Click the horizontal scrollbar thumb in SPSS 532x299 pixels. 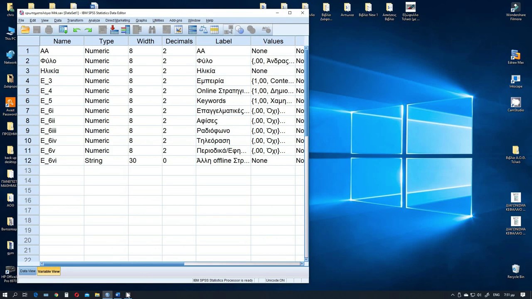tap(113, 264)
